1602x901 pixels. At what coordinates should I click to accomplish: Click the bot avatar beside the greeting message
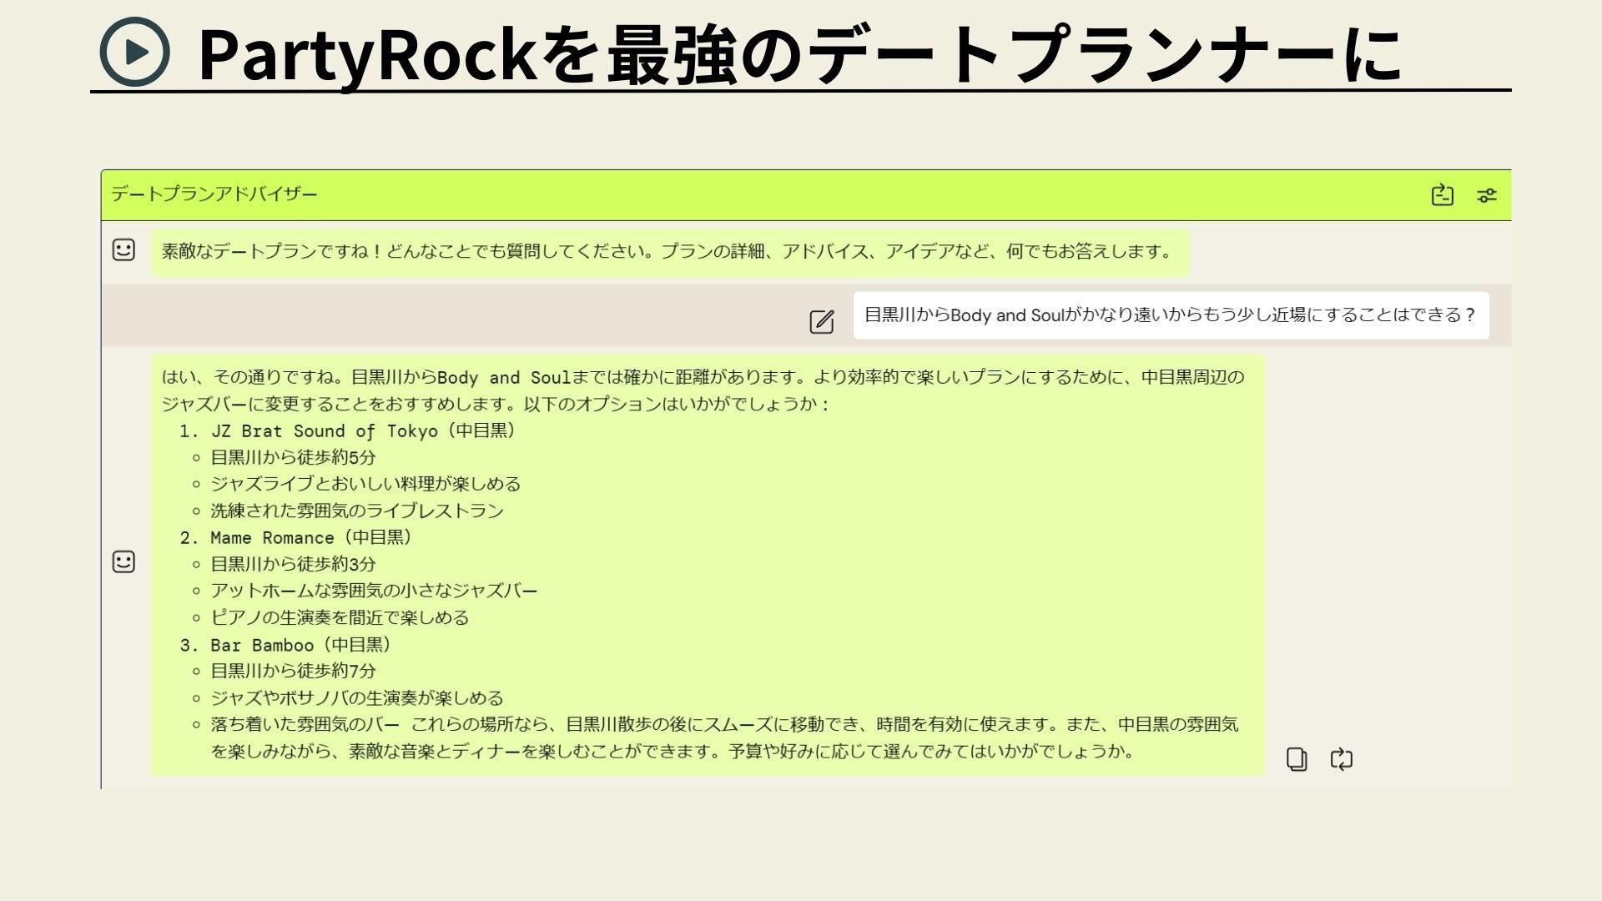click(x=123, y=249)
